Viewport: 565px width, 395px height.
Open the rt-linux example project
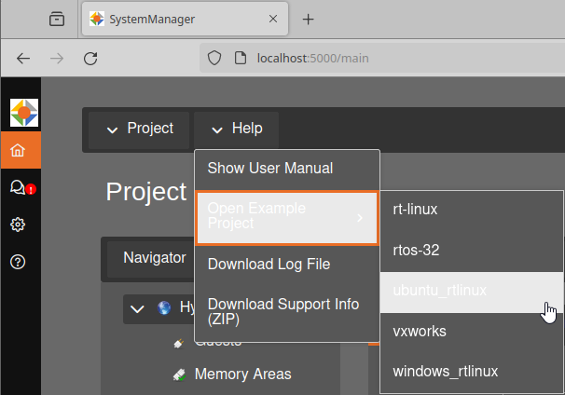[x=472, y=210]
